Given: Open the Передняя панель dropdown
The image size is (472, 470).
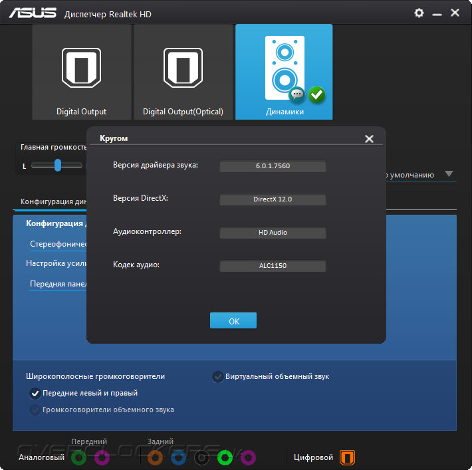Looking at the screenshot, I should [x=58, y=285].
